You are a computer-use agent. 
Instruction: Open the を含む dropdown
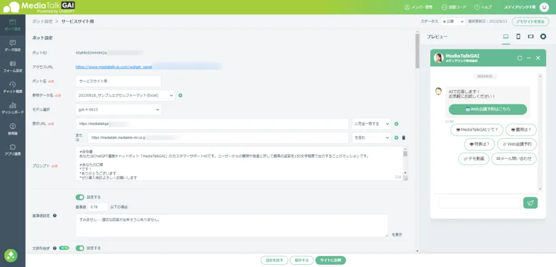[x=371, y=138]
